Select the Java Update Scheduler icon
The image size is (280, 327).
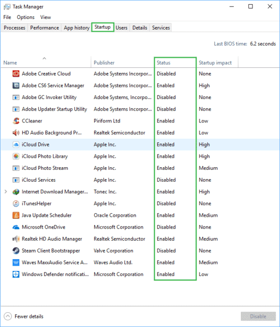pos(16,215)
